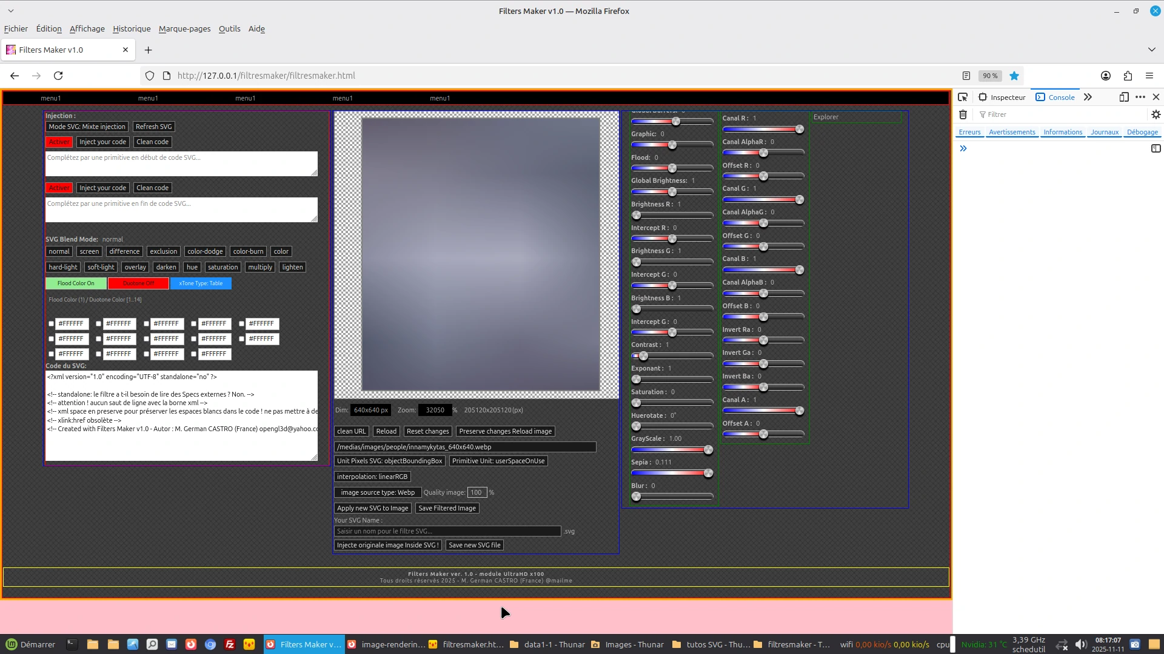The width and height of the screenshot is (1164, 654).
Task: Expand more devtools tabs chevron
Action: tap(1088, 97)
